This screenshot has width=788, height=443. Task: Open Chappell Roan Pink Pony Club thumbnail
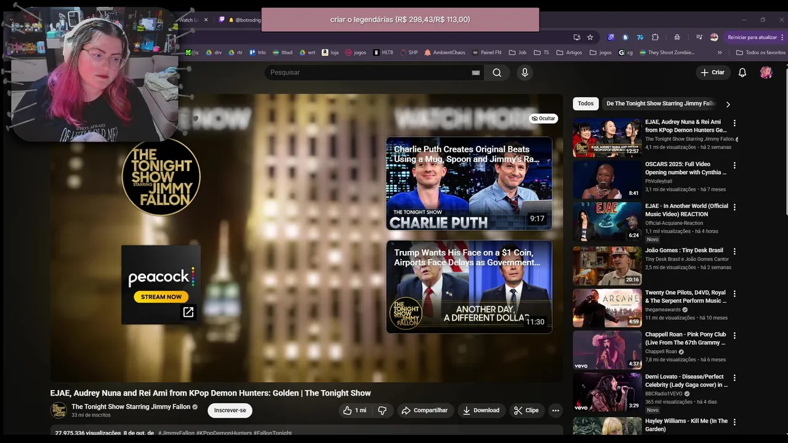click(607, 350)
